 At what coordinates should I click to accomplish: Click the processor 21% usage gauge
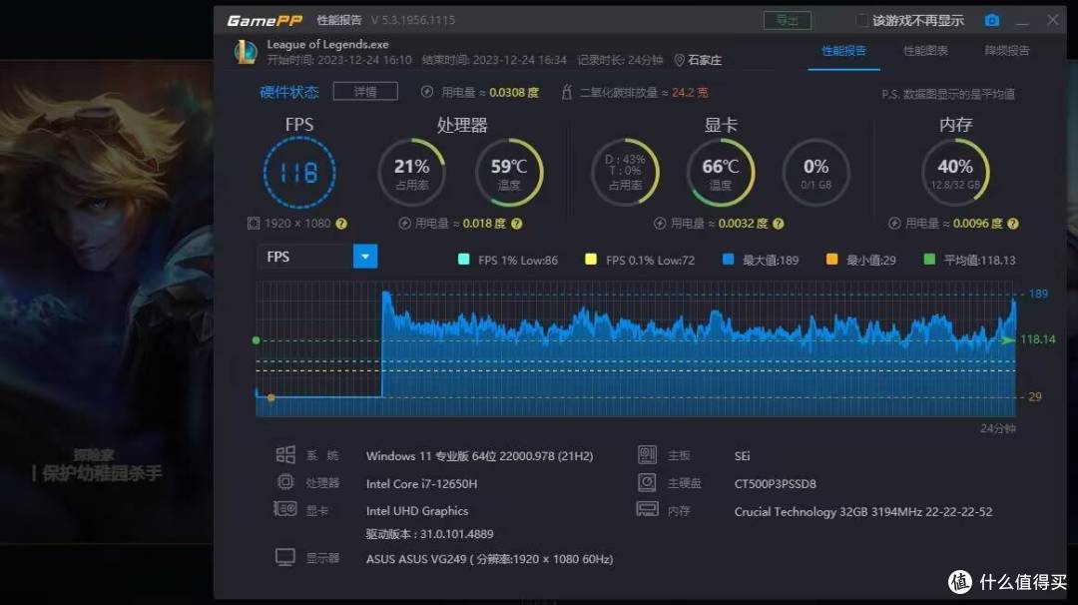[x=412, y=173]
